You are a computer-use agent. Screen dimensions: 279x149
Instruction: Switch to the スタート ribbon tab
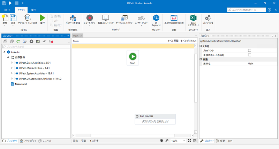click(7, 10)
